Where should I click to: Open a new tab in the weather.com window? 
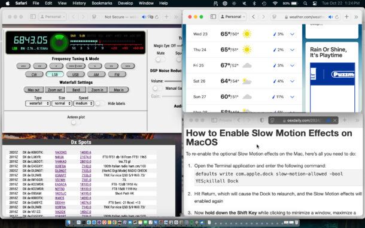coord(346,17)
